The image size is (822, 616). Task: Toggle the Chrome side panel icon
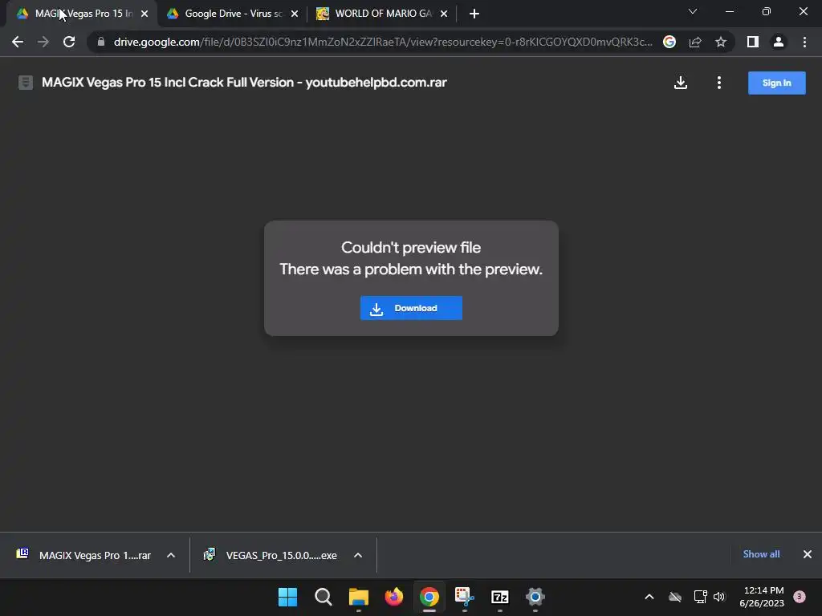pos(753,42)
